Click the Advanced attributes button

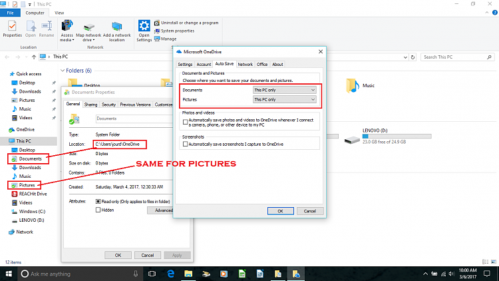click(x=160, y=210)
